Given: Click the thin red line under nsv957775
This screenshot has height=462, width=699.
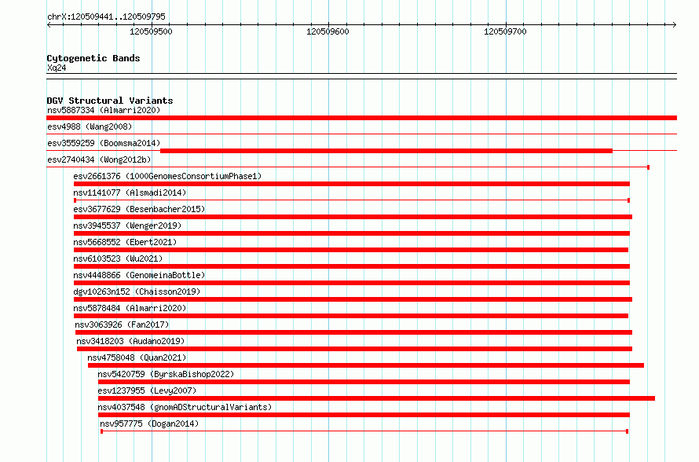Looking at the screenshot, I should pyautogui.click(x=364, y=431).
